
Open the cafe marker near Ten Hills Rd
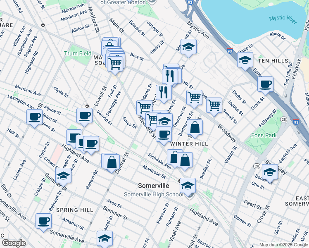tap(265, 84)
